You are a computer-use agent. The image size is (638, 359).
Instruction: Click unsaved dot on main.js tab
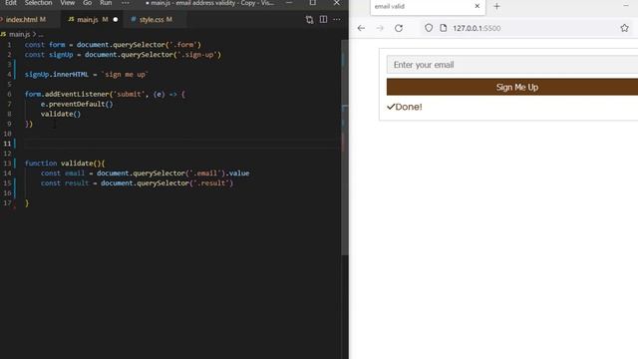[116, 19]
